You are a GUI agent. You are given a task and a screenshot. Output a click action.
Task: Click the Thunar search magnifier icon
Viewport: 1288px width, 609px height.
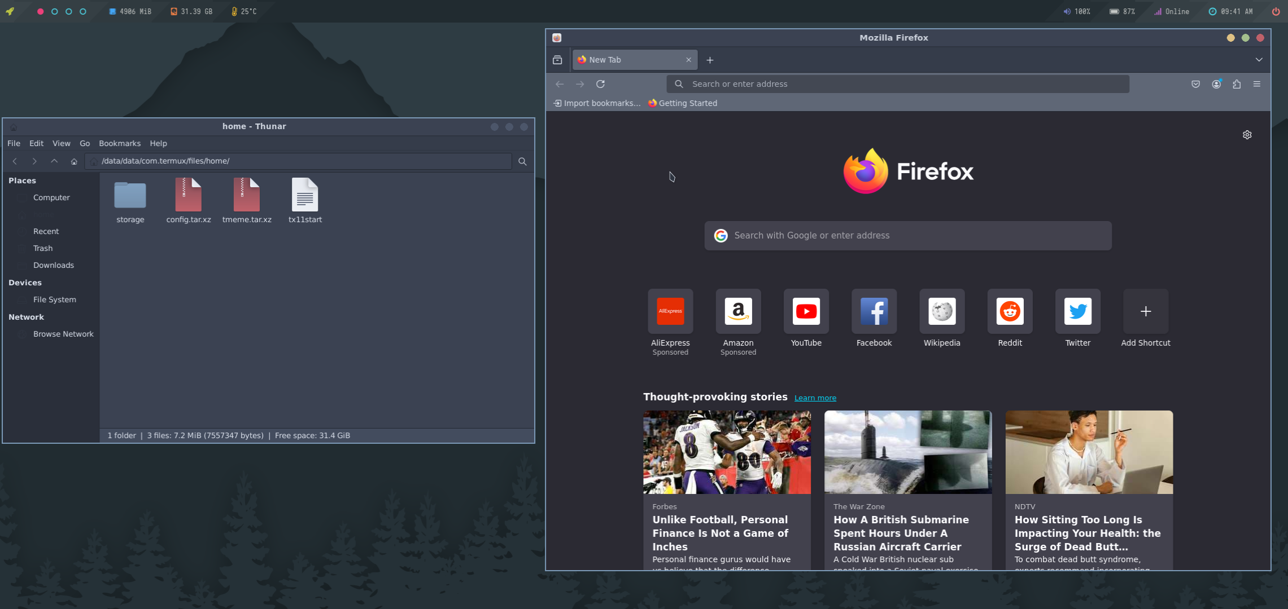point(522,161)
